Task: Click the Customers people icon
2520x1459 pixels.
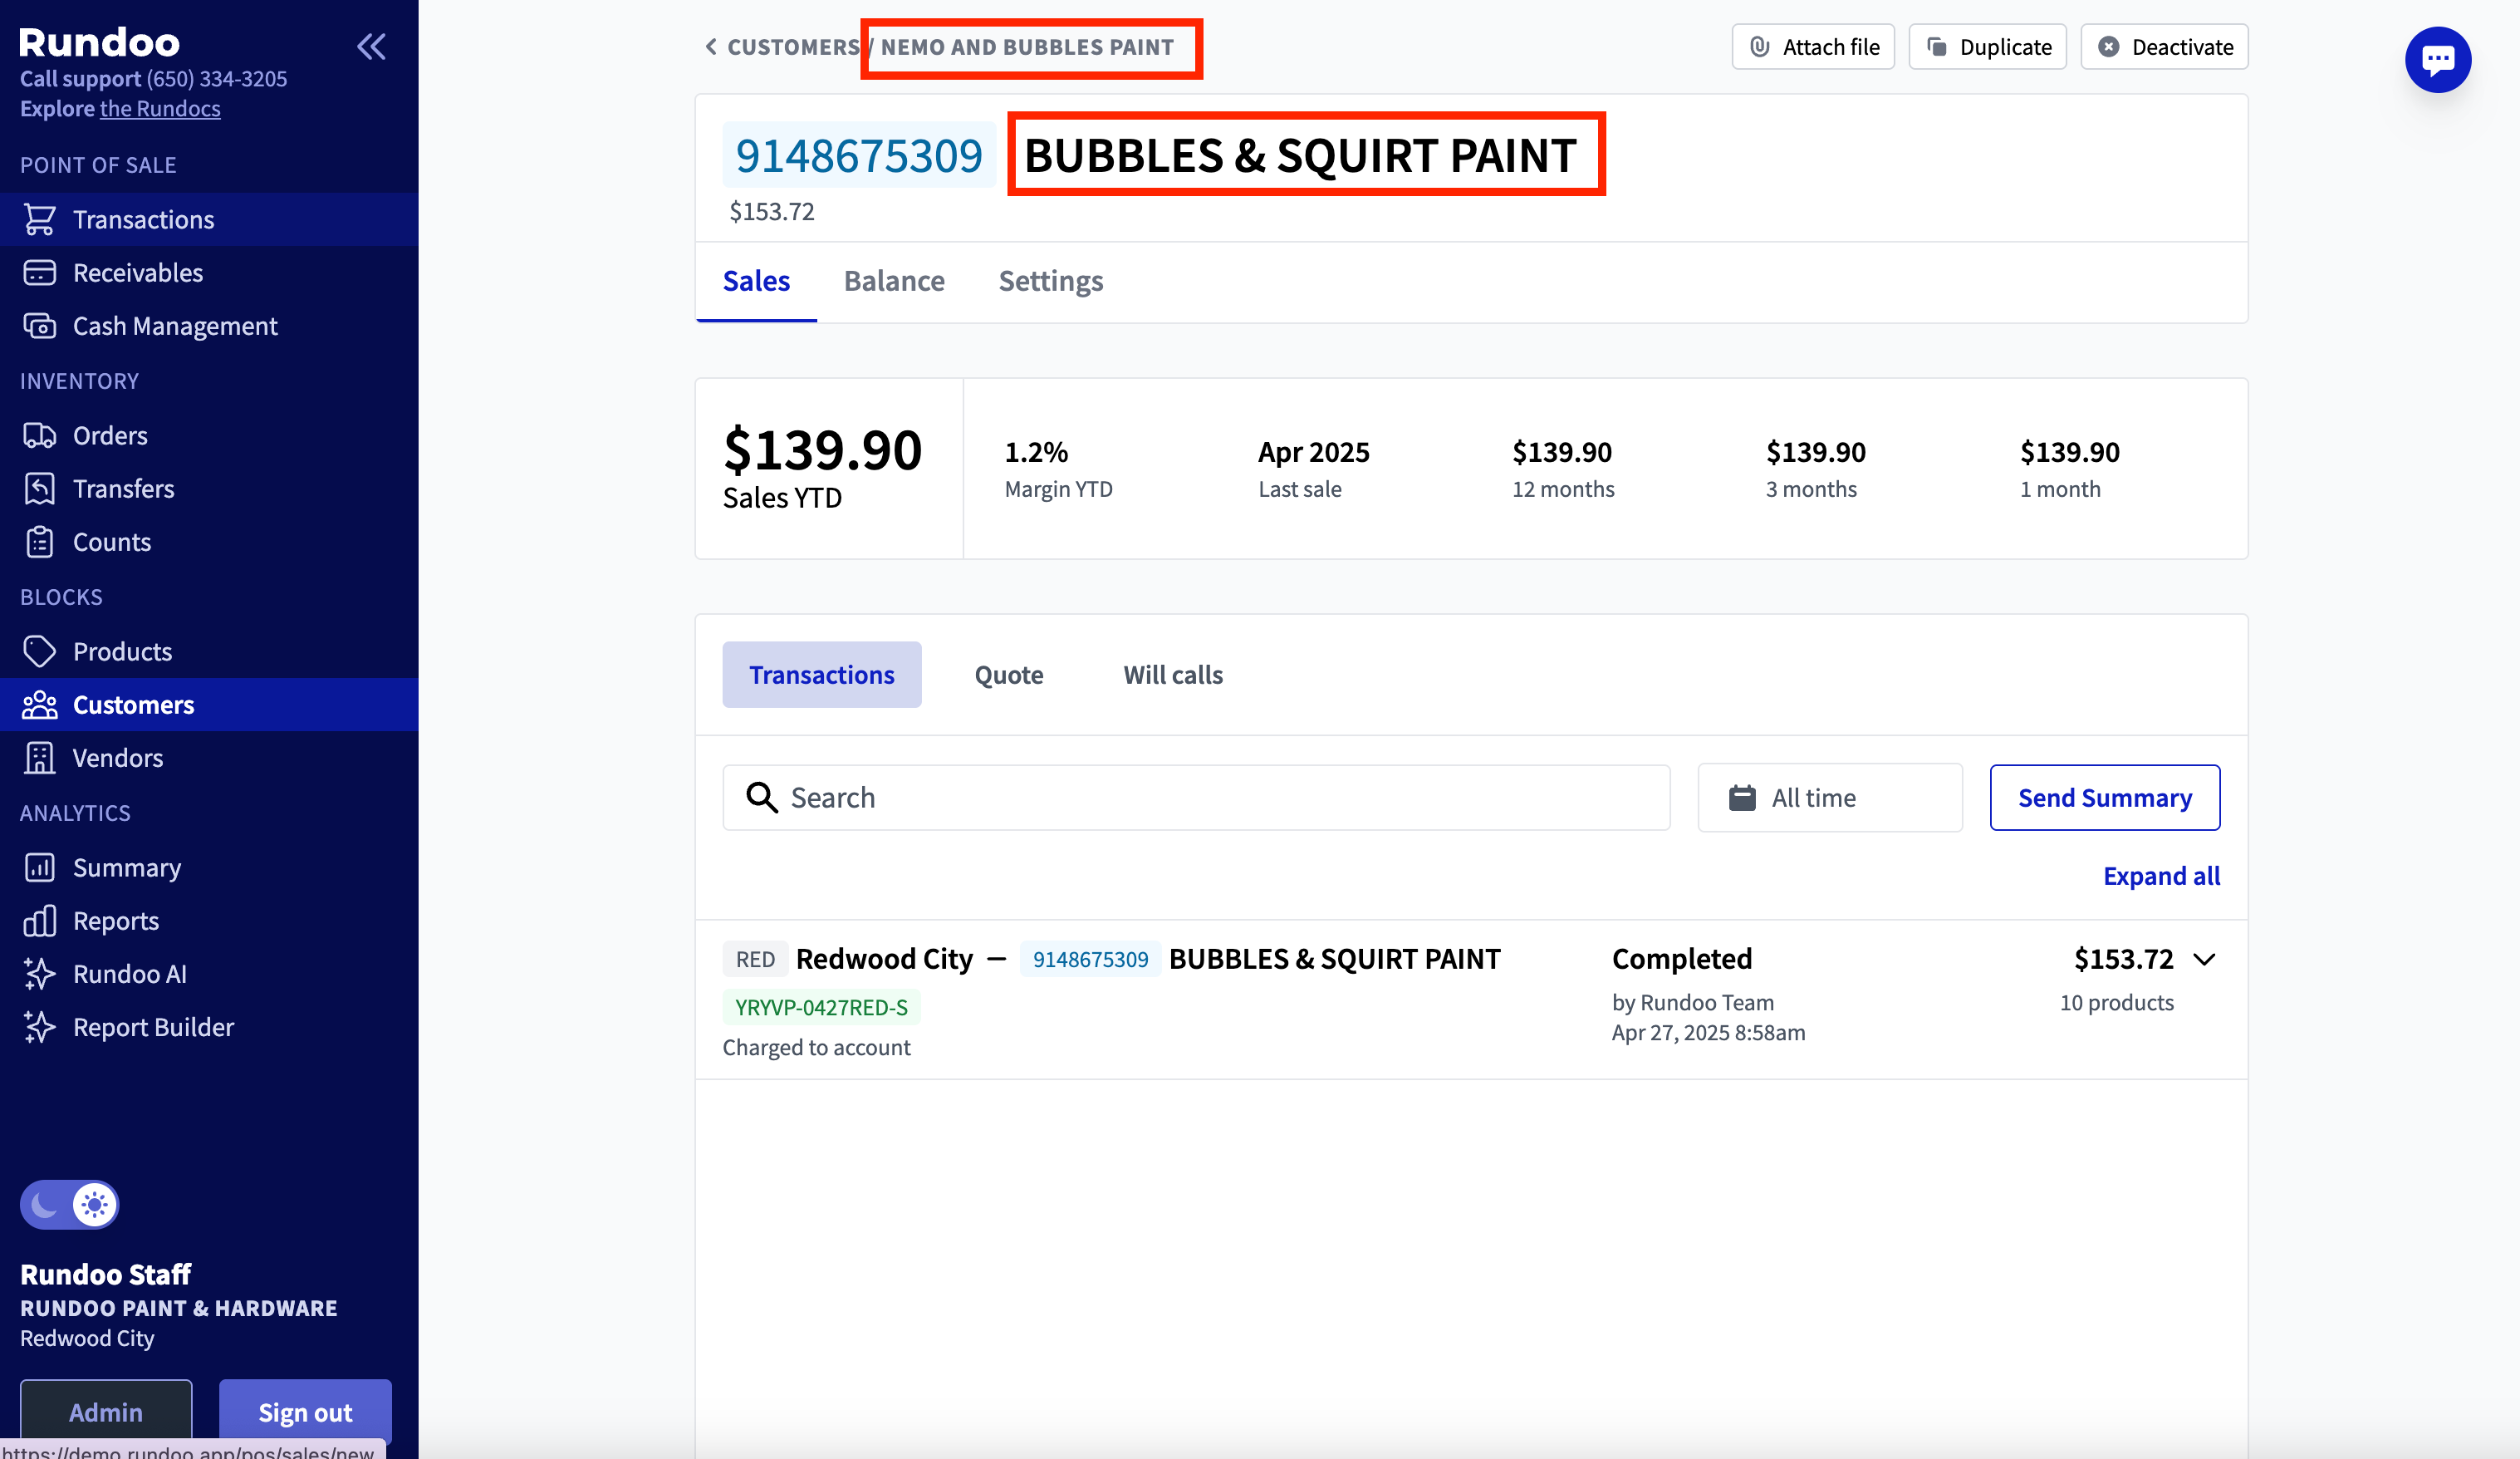Action: [x=39, y=704]
